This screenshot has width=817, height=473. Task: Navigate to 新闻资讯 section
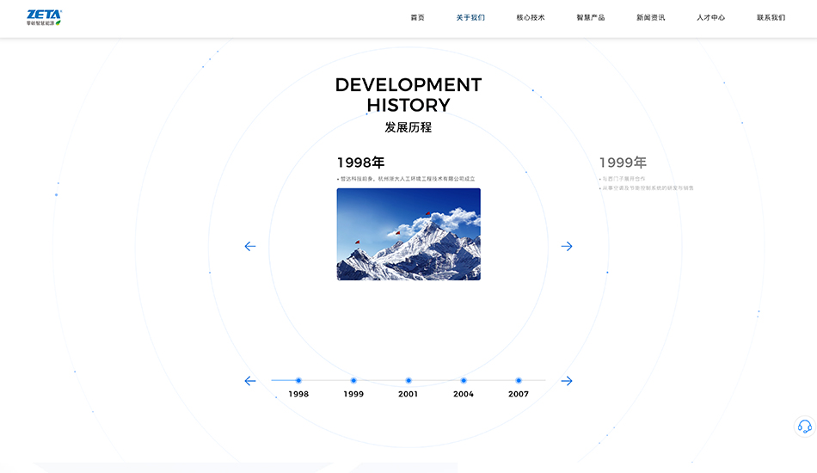[x=651, y=17]
